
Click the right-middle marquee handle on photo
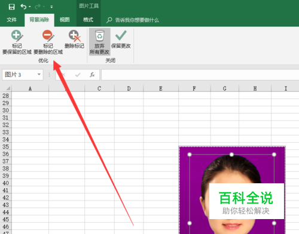coord(274,223)
